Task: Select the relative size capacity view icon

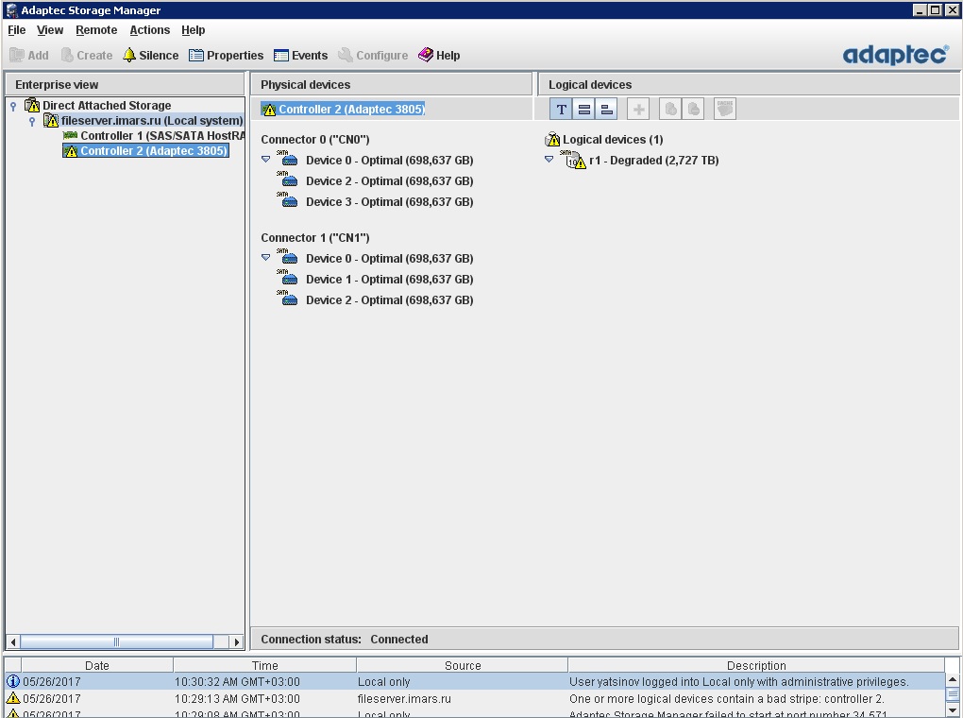Action: tap(607, 110)
